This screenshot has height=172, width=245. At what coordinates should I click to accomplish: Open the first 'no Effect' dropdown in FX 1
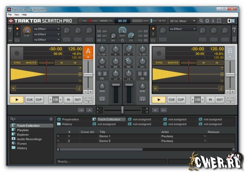click(47, 29)
